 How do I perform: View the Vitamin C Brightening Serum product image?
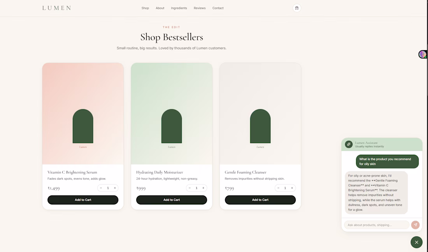click(x=83, y=114)
